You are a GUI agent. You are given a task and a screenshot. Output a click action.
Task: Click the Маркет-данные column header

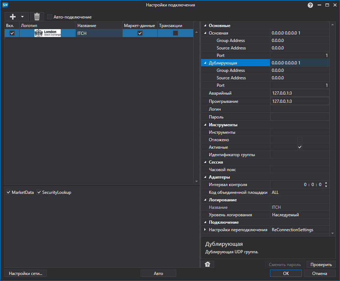tap(140, 25)
